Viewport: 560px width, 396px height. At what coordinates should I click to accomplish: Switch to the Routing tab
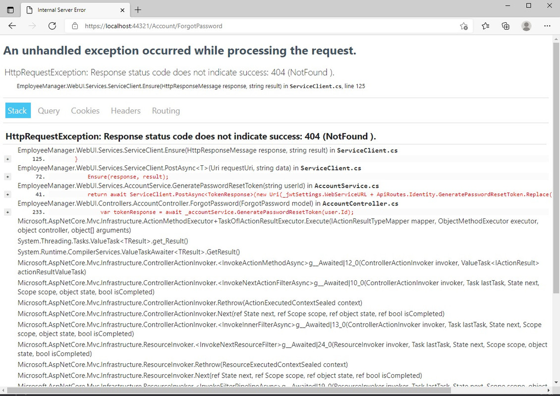click(x=166, y=110)
